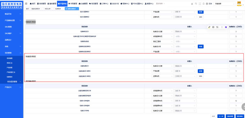The image size is (245, 118).
Task: Open 采购管理 in the top menu
Action: (73, 4)
